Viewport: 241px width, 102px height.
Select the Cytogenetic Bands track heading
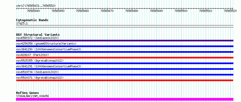32,20
